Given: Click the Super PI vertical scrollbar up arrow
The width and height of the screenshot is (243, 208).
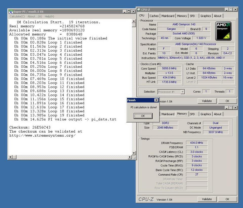Looking at the screenshot, I should [x=134, y=21].
